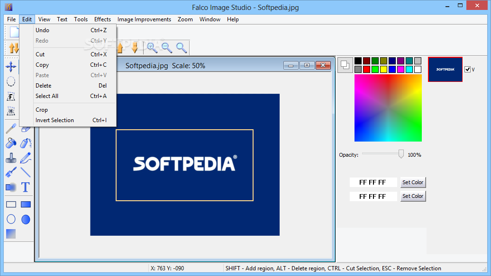Click the upper Set Color button
This screenshot has height=276, width=491.
coord(413,182)
